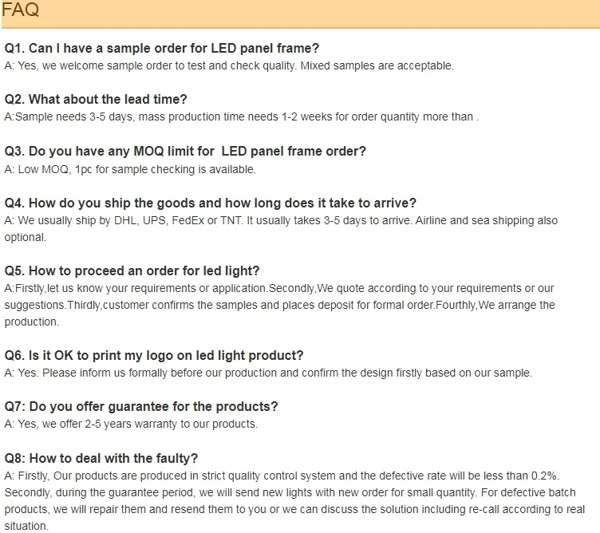Click Q6 about printing my logo
This screenshot has height=533, width=600.
coord(154,355)
